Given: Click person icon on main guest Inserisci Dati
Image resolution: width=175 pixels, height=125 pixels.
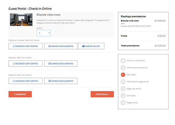Looking at the screenshot, I should click(x=14, y=46).
